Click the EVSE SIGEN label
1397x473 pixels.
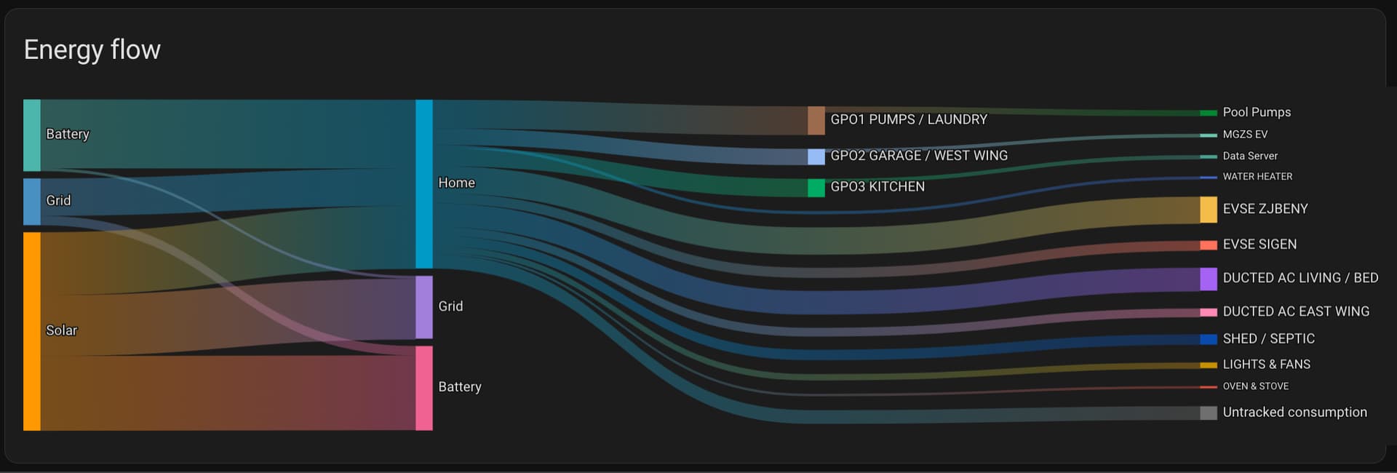click(1259, 245)
